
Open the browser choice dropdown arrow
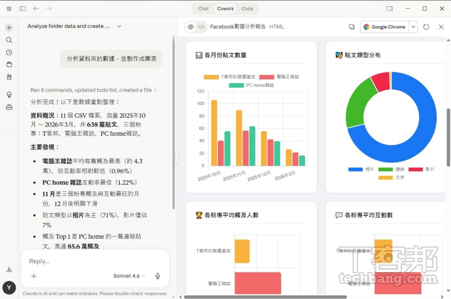pyautogui.click(x=413, y=27)
